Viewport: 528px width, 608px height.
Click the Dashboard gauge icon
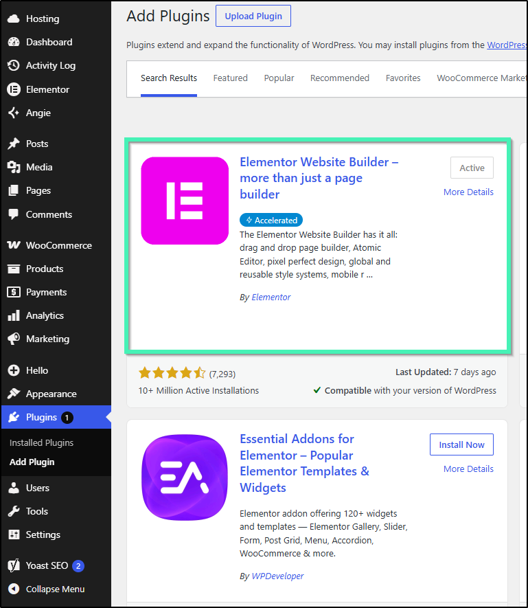[x=14, y=42]
